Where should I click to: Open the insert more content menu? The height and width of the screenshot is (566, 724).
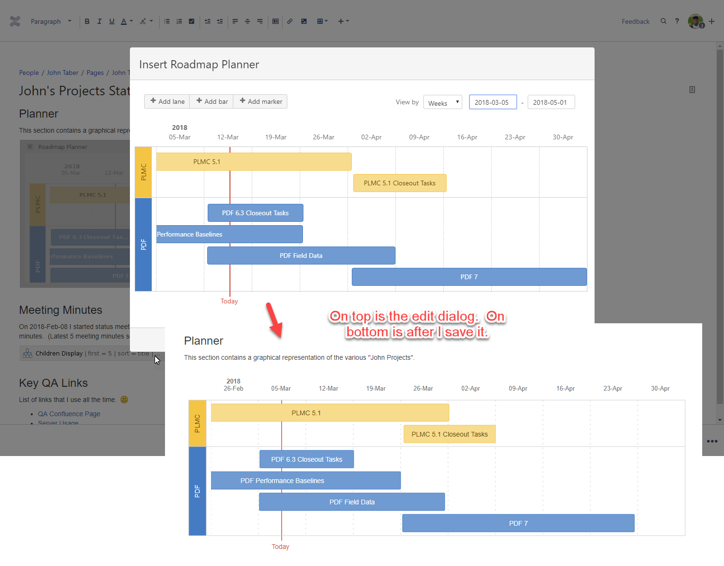click(x=343, y=21)
